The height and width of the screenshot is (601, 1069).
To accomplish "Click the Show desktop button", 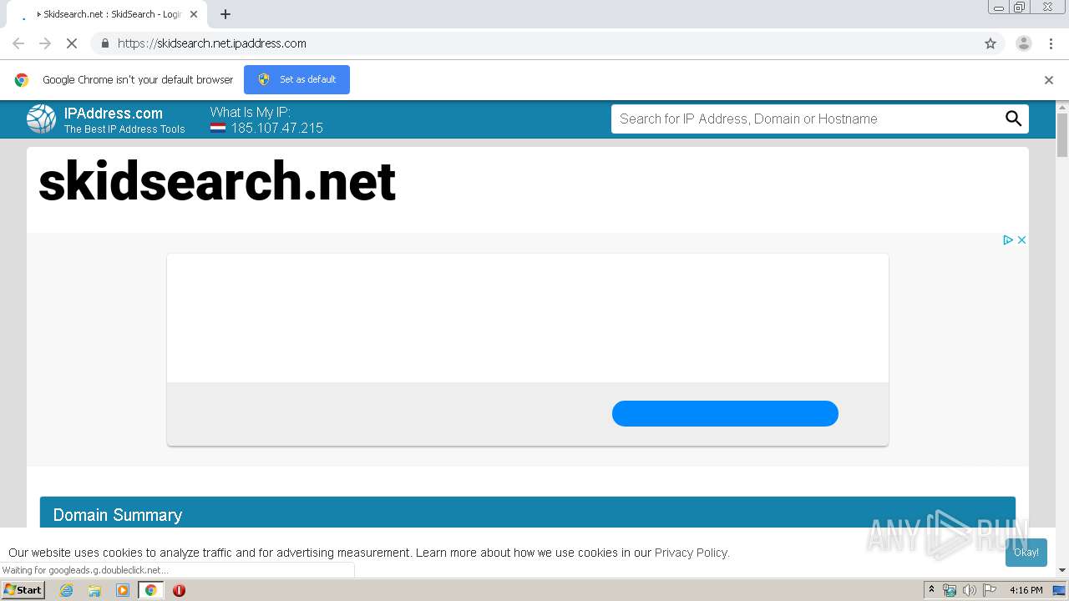I will pyautogui.click(x=1060, y=590).
